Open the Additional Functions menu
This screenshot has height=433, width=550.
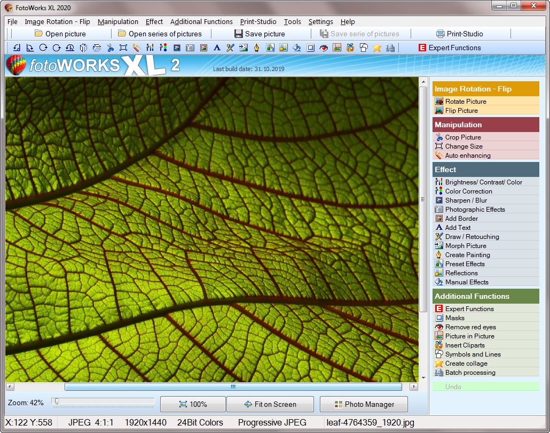click(x=201, y=22)
